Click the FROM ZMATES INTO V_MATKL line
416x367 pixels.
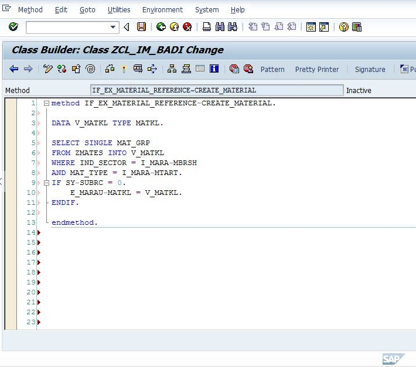coord(108,153)
